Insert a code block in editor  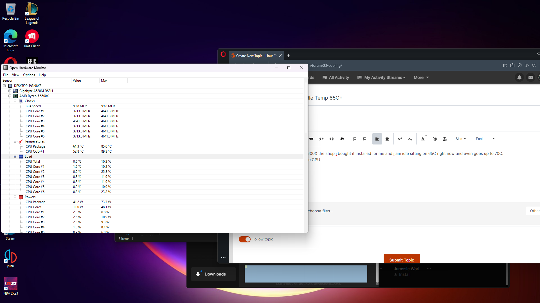332,139
